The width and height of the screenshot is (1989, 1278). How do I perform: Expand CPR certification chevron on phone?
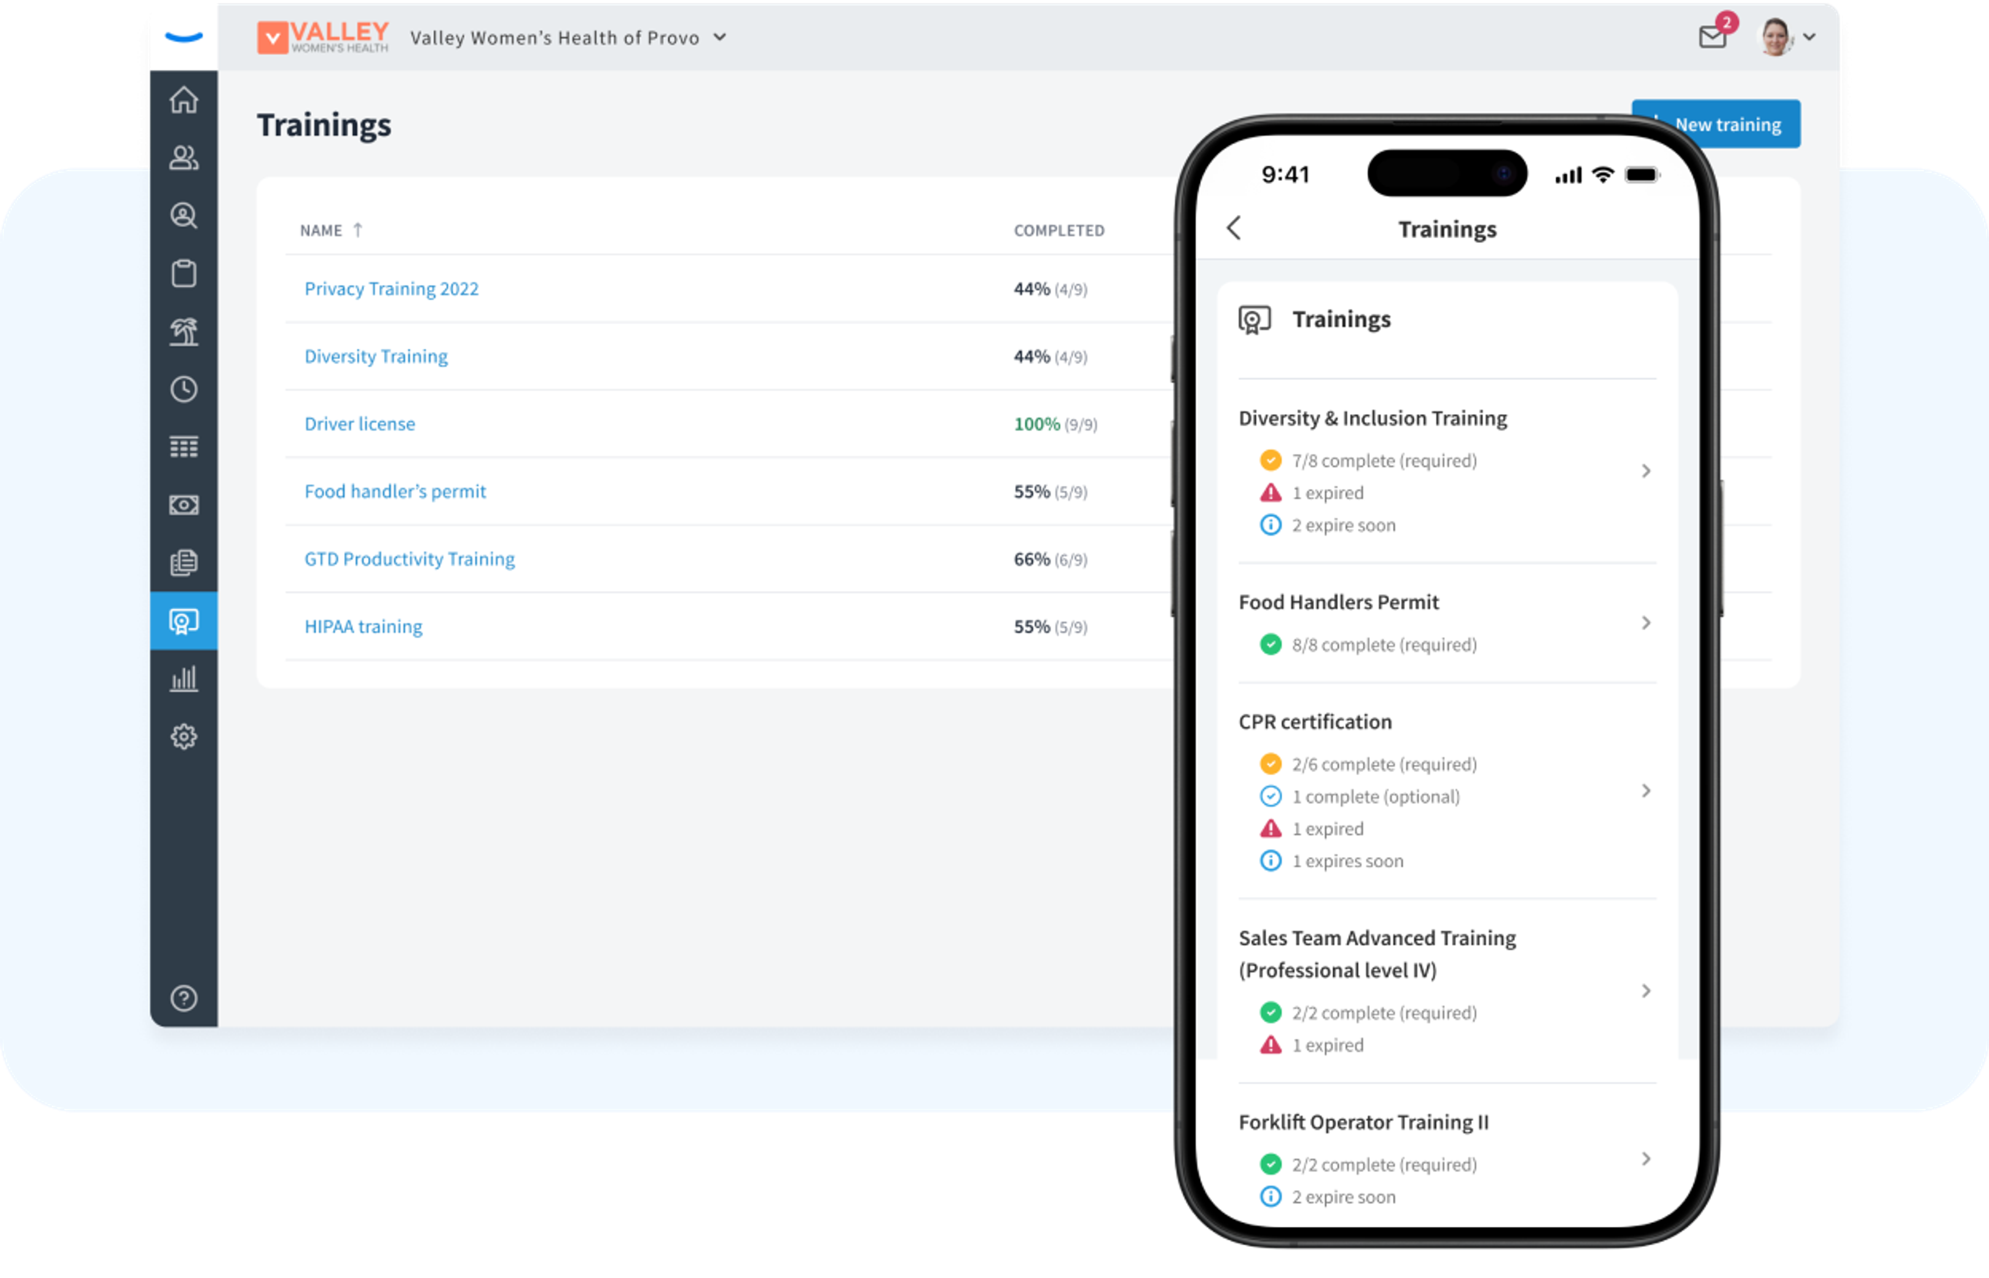(1645, 791)
